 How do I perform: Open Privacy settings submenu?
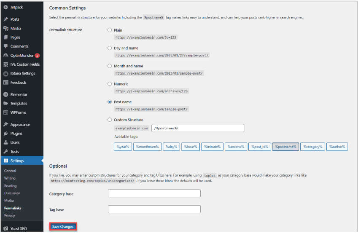click(9, 215)
